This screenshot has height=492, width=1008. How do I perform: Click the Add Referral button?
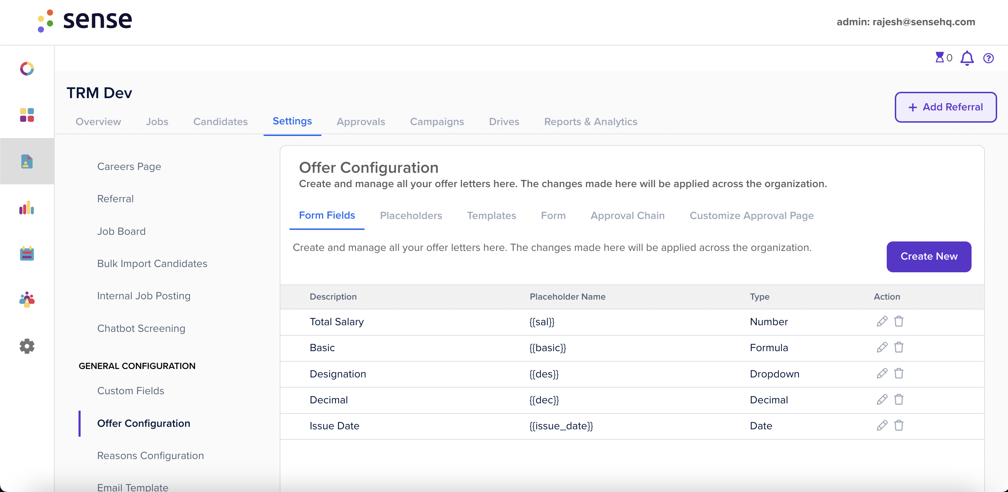point(945,107)
